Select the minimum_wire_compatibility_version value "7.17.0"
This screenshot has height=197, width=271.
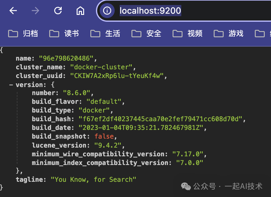188,154
